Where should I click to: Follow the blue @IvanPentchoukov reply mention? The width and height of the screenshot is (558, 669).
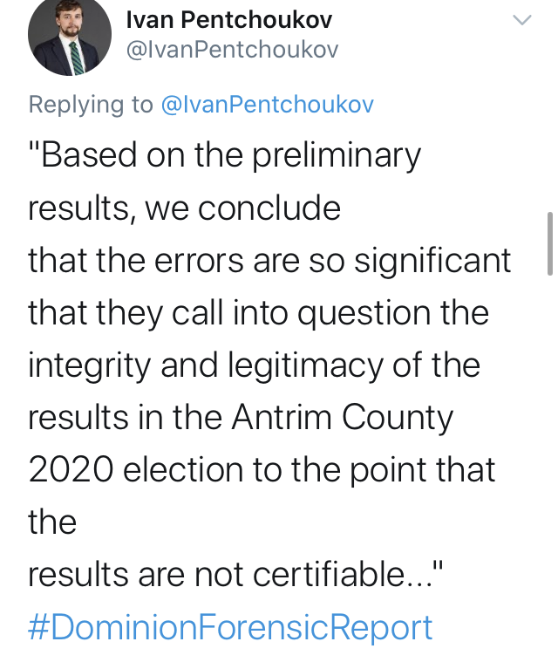coord(267,105)
